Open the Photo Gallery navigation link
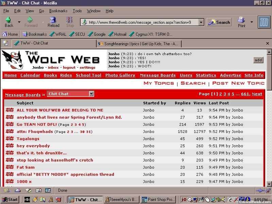Image resolution: width=272 pixels, height=204 pixels. coord(120,75)
